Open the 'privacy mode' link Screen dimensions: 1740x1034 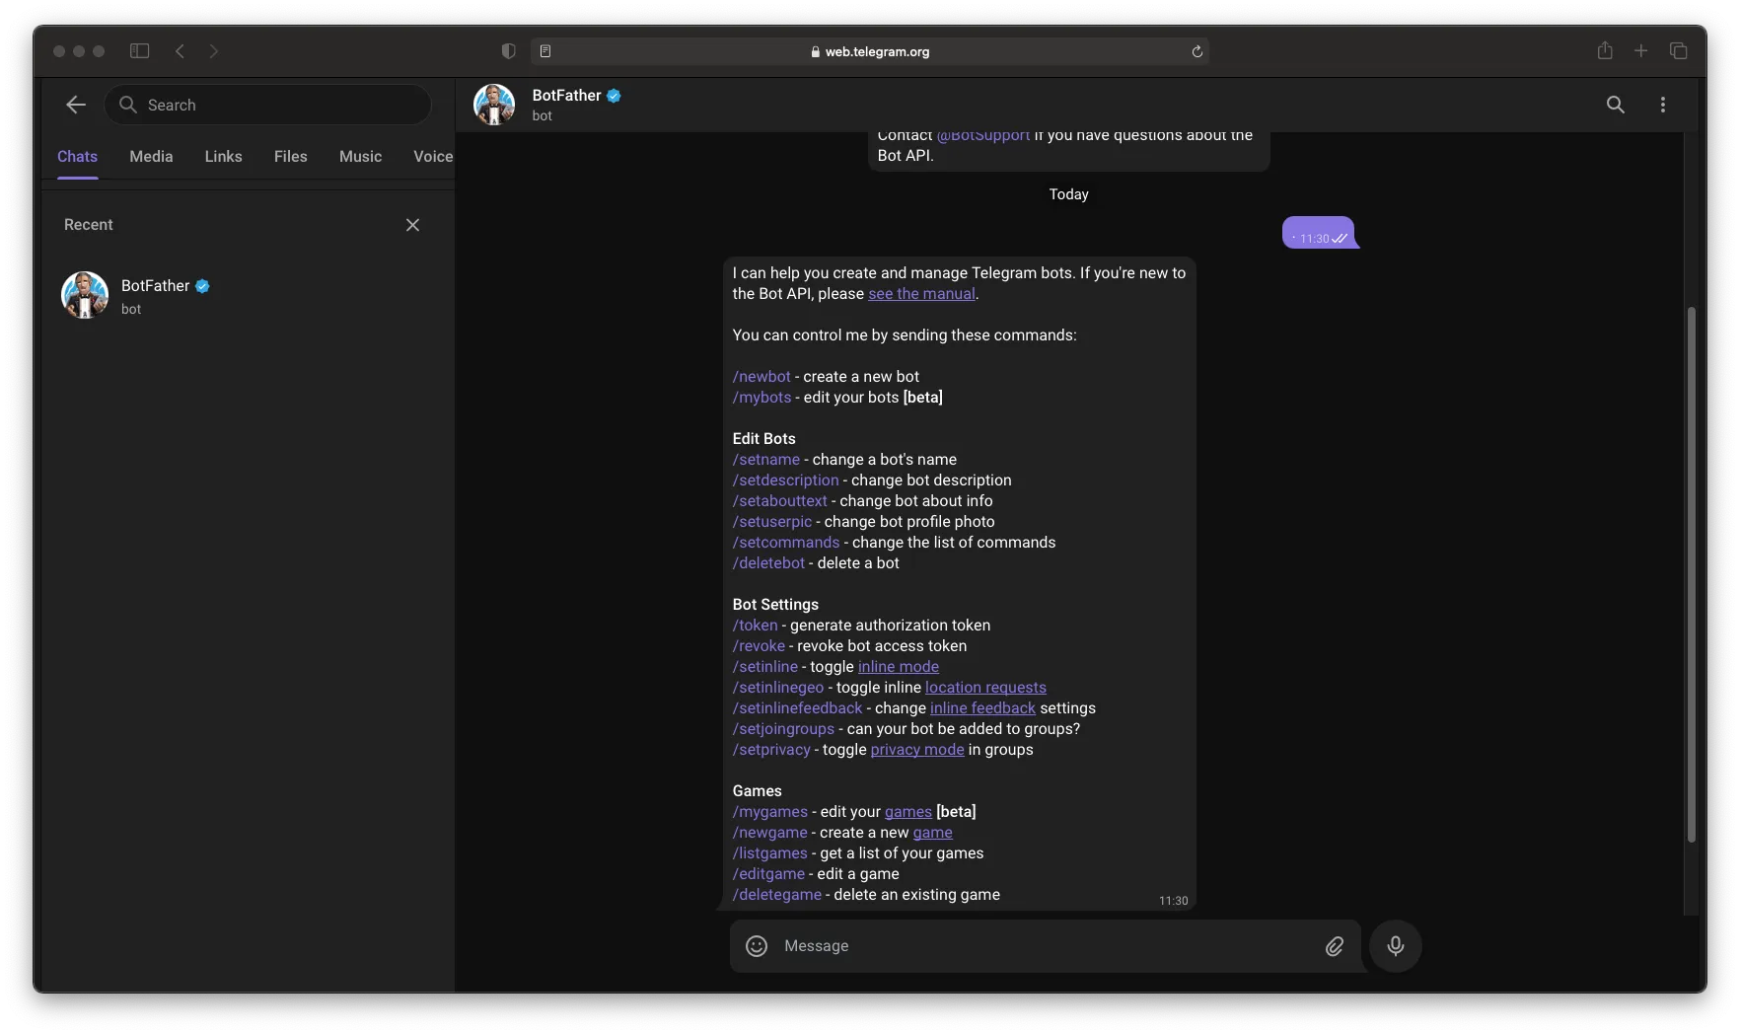pyautogui.click(x=917, y=750)
